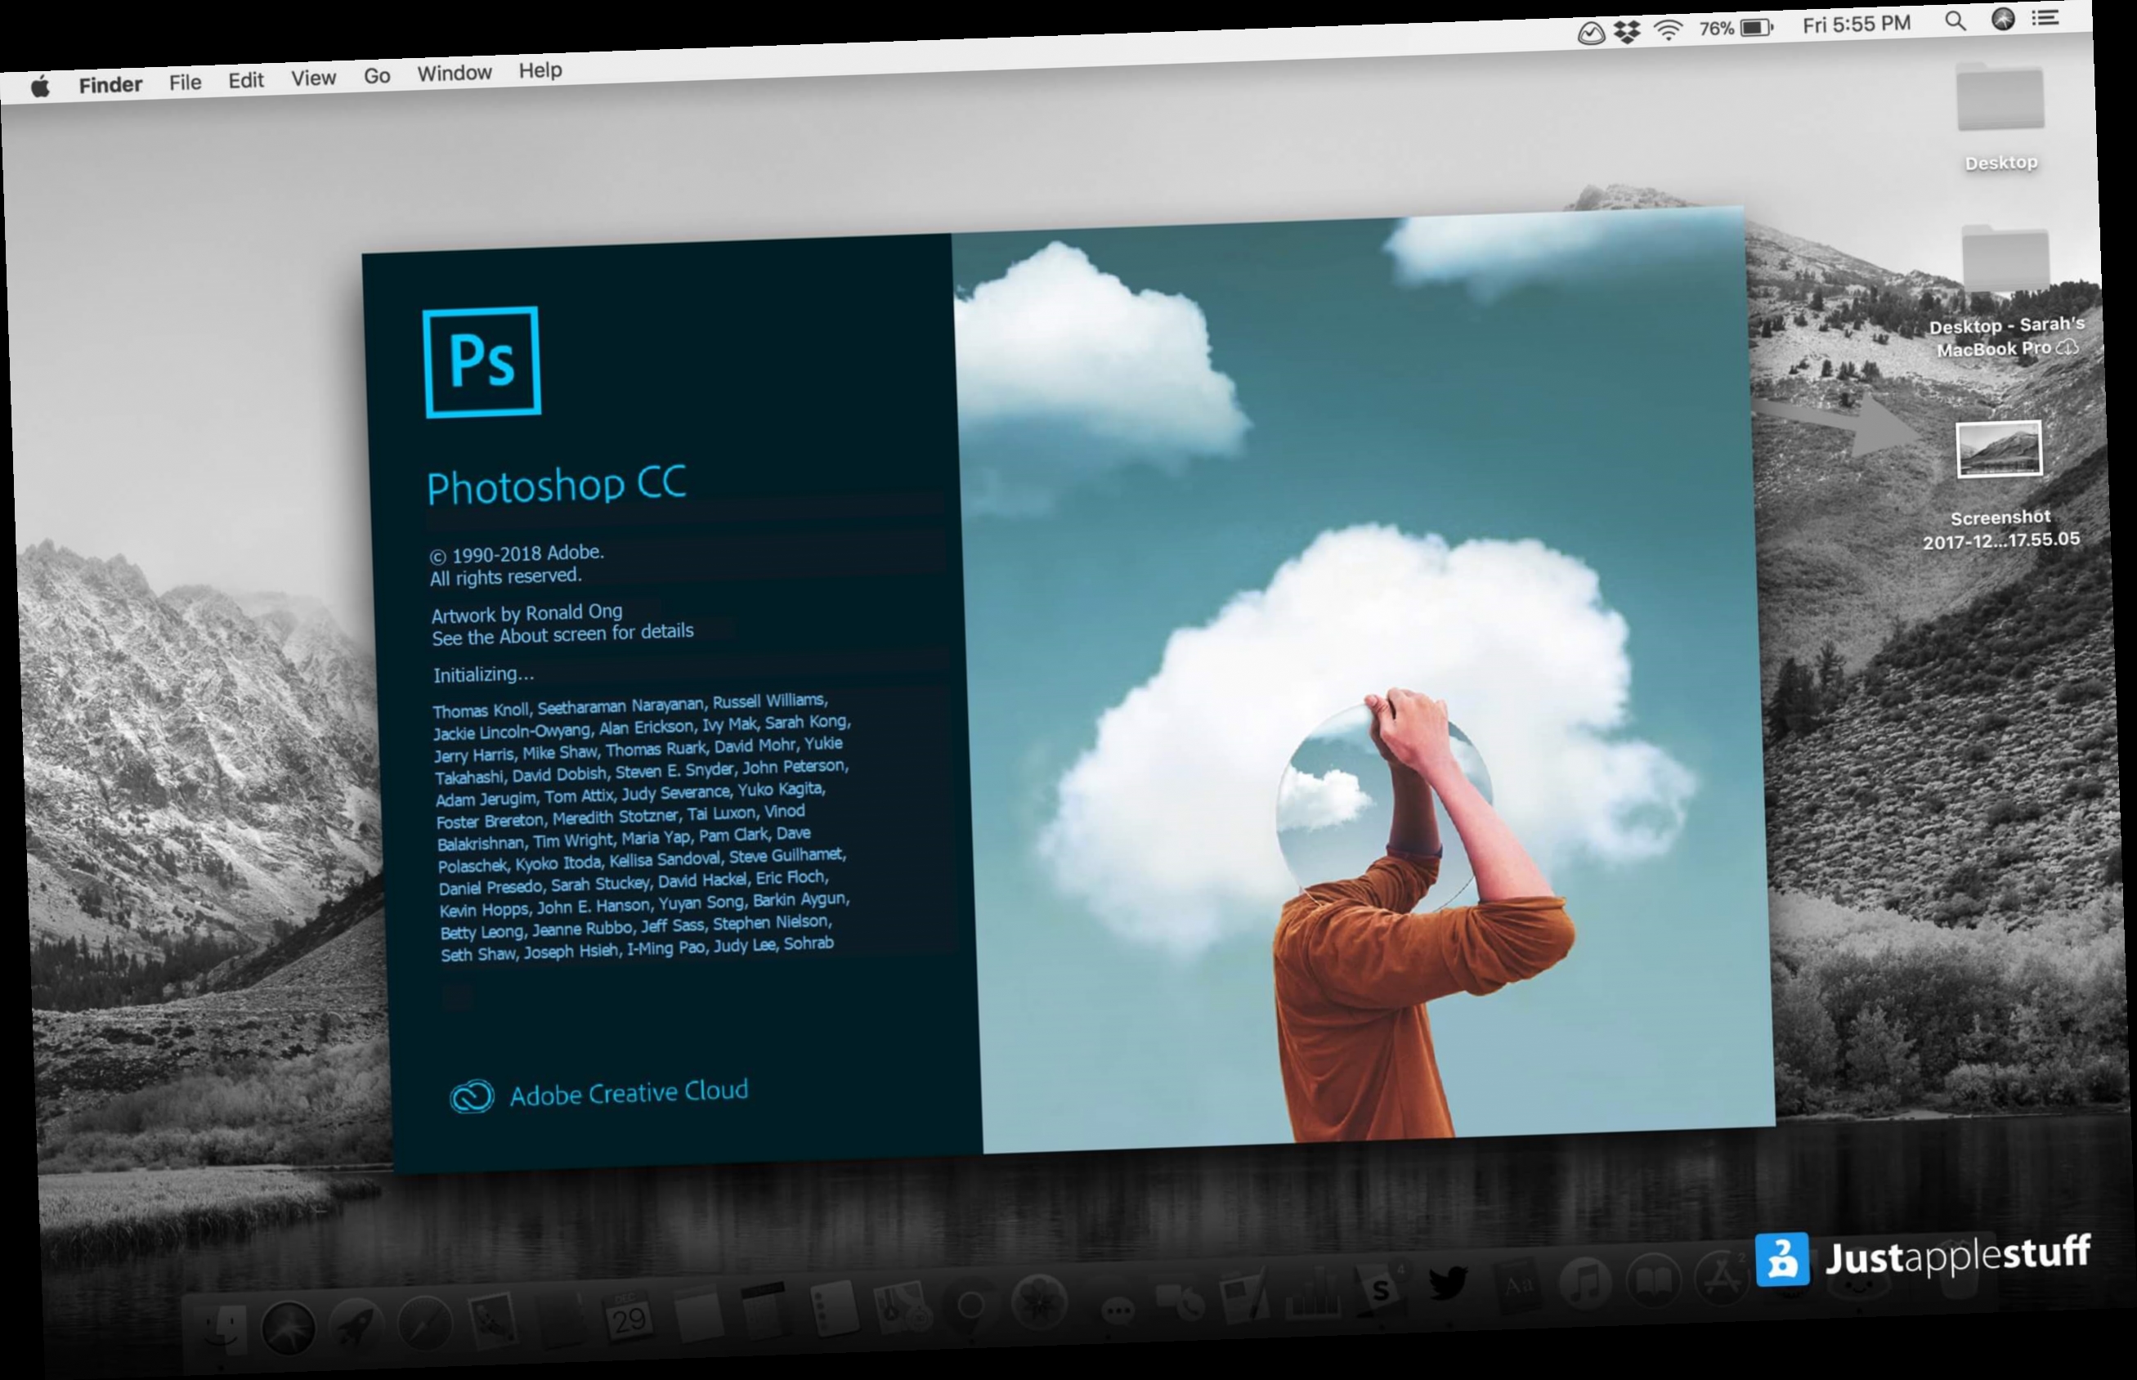Open the Help menu
This screenshot has width=2137, height=1380.
540,69
